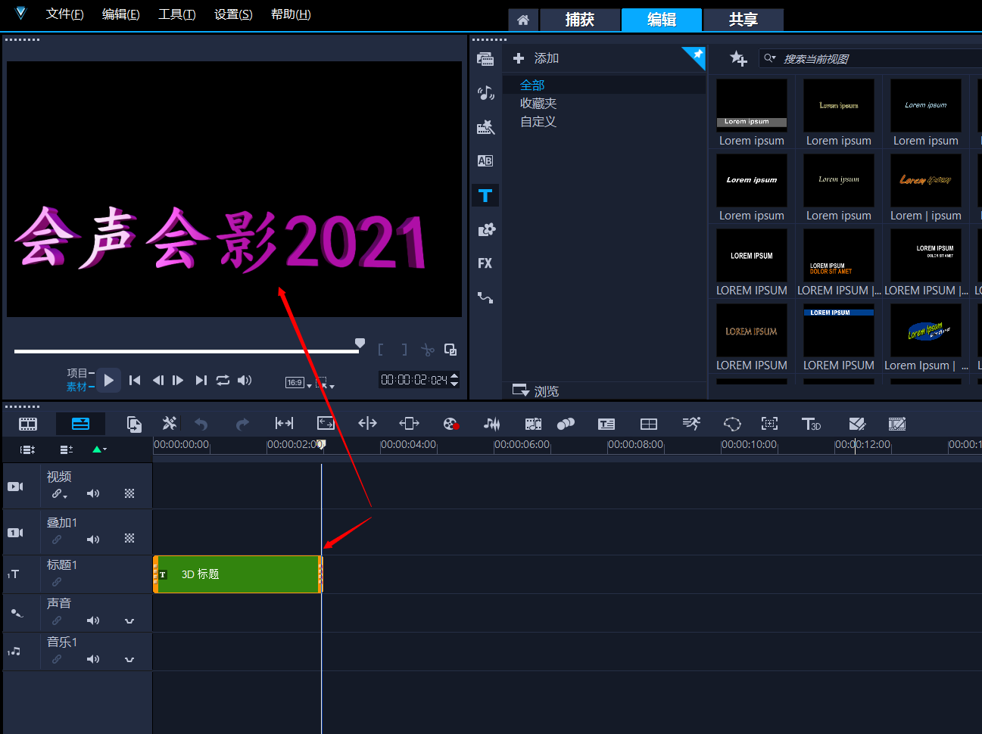Open the Sound Mixer tool in timeline toolbar
The height and width of the screenshot is (734, 982).
click(492, 424)
